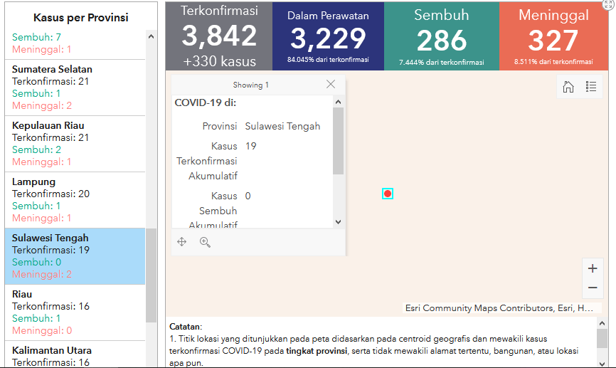Click the Esri Community Maps attribution text
This screenshot has height=368, width=616.
[499, 308]
